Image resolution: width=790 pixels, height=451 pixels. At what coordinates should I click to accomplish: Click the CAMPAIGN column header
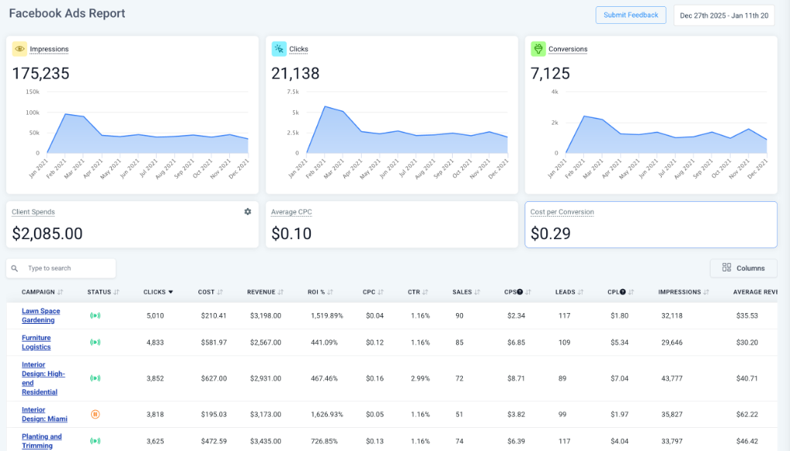(37, 292)
